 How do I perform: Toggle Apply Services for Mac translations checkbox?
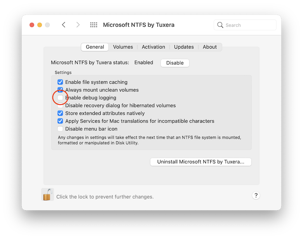[x=60, y=121]
